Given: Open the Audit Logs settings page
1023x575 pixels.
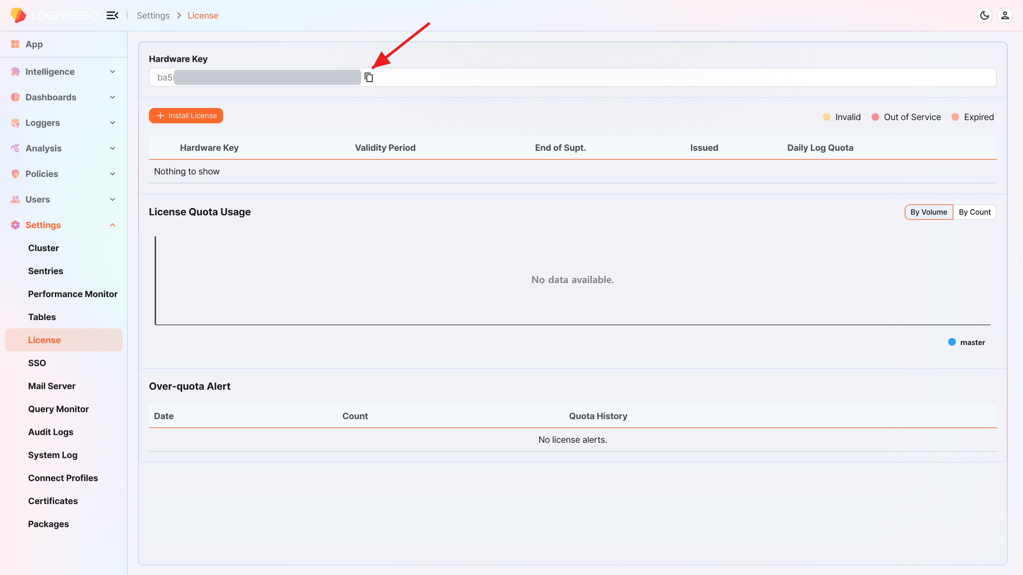Looking at the screenshot, I should click(51, 432).
